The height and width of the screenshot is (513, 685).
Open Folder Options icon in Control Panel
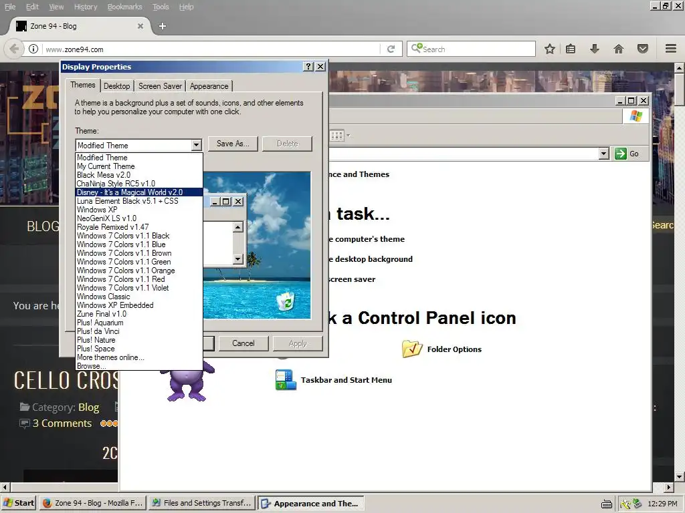point(412,349)
